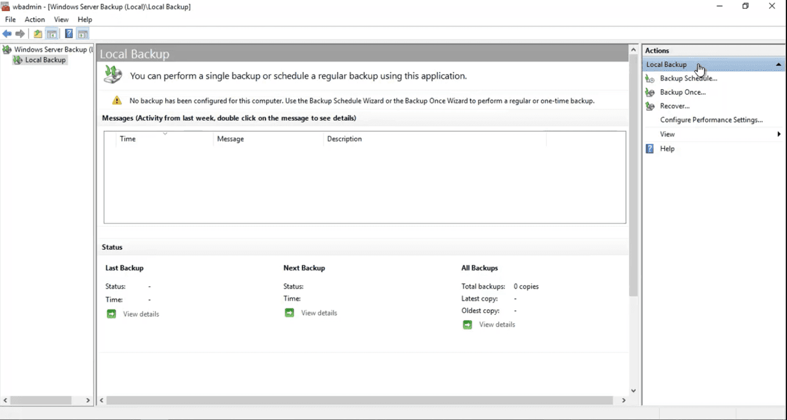Click the Recover icon in Actions pane
Image resolution: width=787 pixels, height=420 pixels.
650,106
